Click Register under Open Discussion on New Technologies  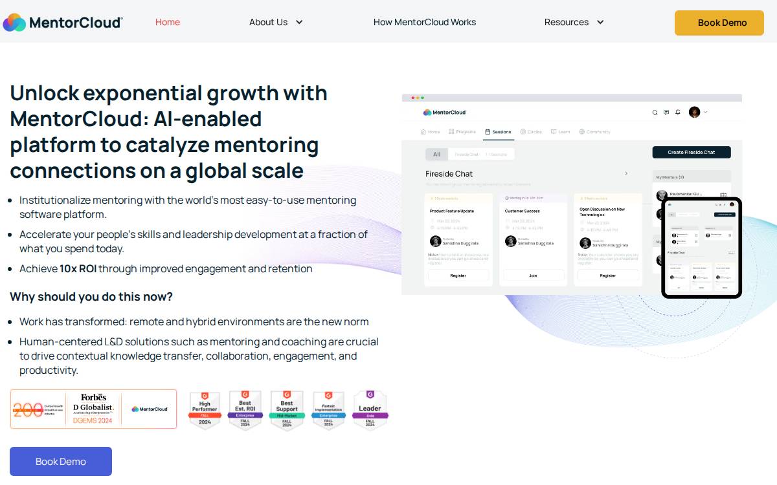coord(608,275)
